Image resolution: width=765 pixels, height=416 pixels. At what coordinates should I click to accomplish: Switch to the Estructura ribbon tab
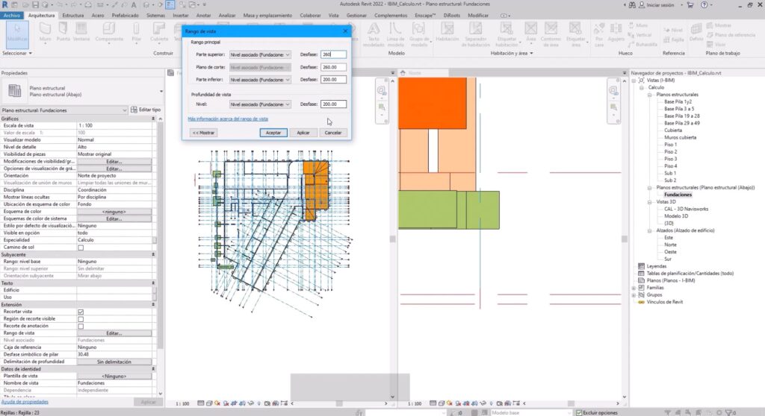(72, 15)
